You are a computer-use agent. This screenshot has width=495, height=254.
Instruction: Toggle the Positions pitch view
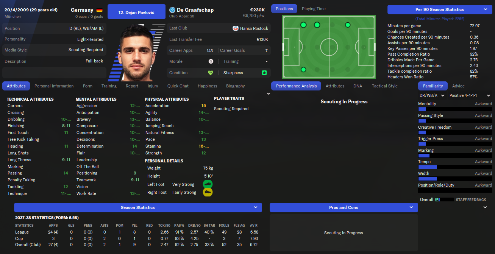284,9
